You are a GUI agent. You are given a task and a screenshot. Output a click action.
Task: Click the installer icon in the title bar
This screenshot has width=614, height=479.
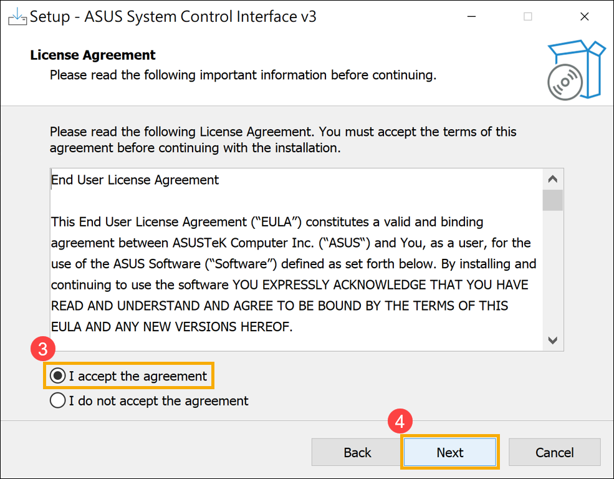point(17,17)
